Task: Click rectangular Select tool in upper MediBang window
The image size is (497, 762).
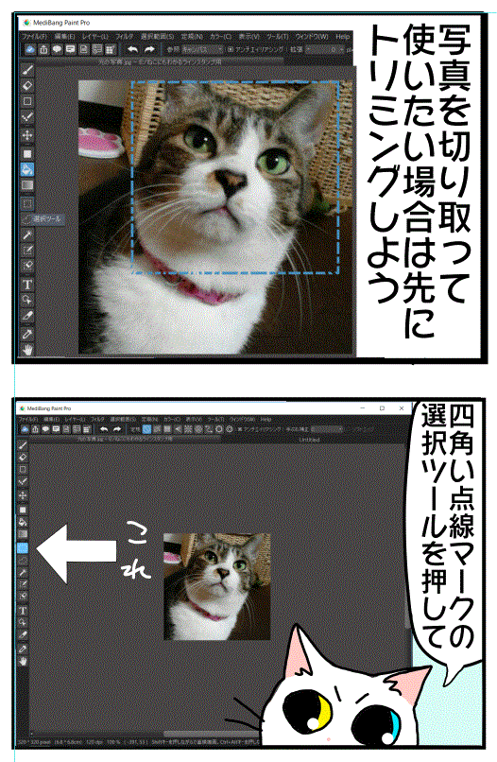Action: pyautogui.click(x=27, y=203)
